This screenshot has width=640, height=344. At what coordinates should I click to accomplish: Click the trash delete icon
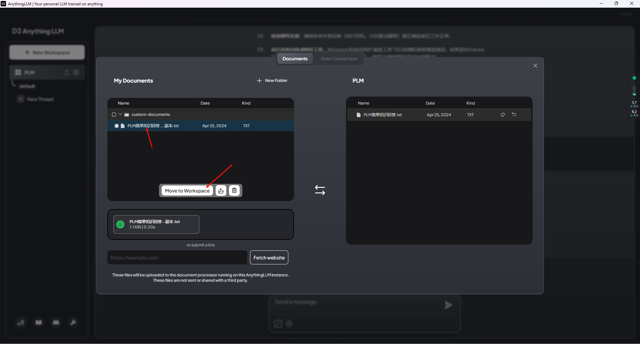[234, 190]
